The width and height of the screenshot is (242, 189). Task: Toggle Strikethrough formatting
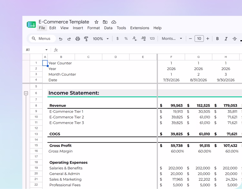[x=235, y=39]
